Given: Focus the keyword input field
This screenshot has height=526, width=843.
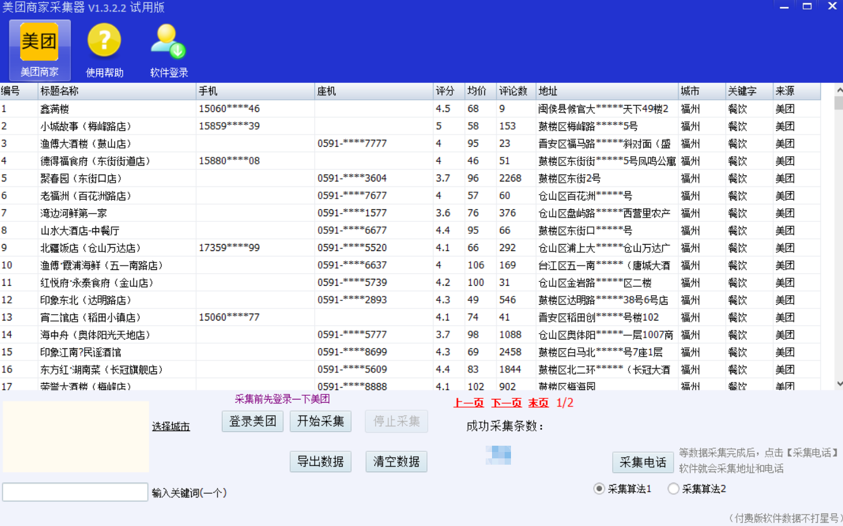Looking at the screenshot, I should point(75,492).
